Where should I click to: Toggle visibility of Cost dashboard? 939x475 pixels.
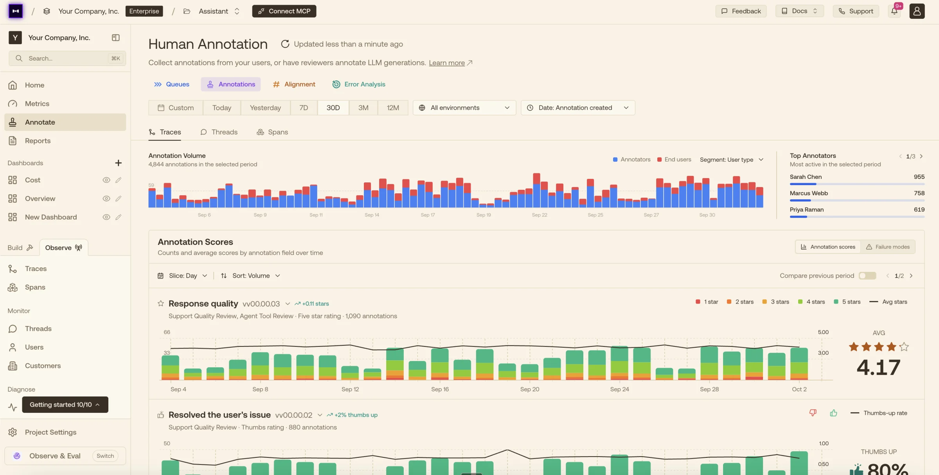tap(106, 180)
